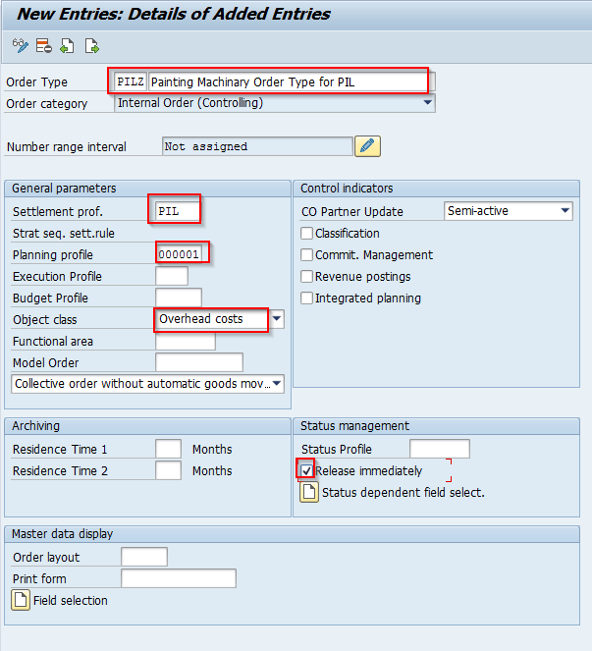592x651 pixels.
Task: Open Status dependent field select page icon
Action: coord(309,492)
